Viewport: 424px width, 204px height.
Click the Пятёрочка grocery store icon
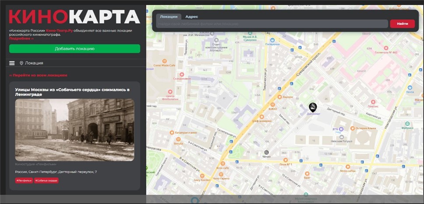[272, 40]
